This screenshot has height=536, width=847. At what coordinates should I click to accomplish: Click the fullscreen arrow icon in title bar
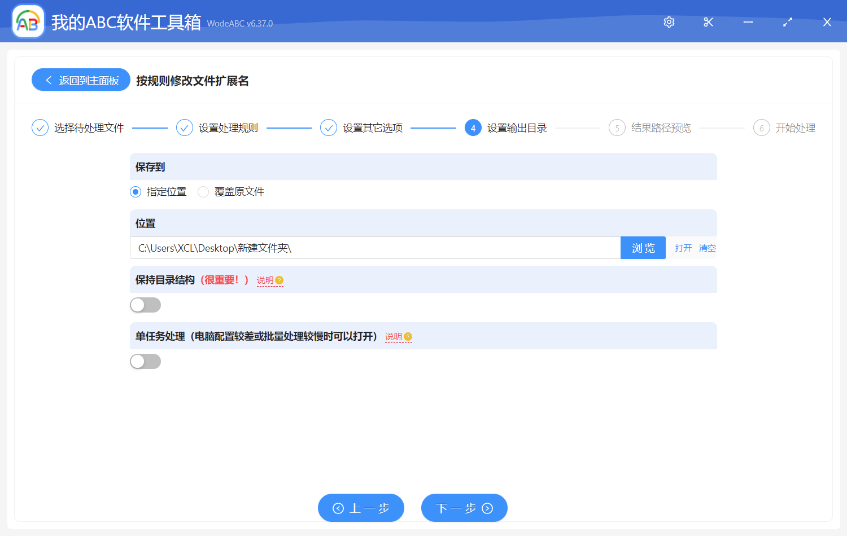tap(787, 21)
